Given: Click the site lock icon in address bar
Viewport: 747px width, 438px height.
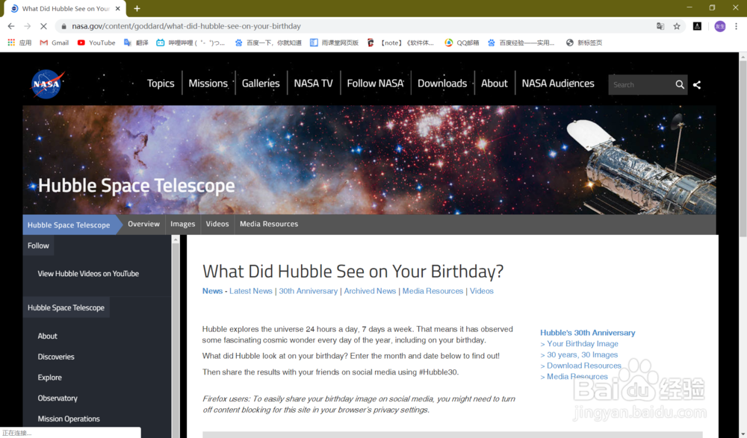Looking at the screenshot, I should pos(63,26).
